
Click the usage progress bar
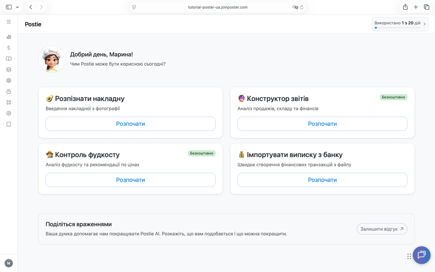coord(397,27)
